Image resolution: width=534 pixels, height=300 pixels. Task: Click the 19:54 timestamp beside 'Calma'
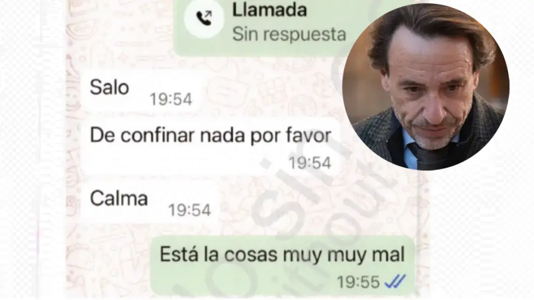coord(190,210)
